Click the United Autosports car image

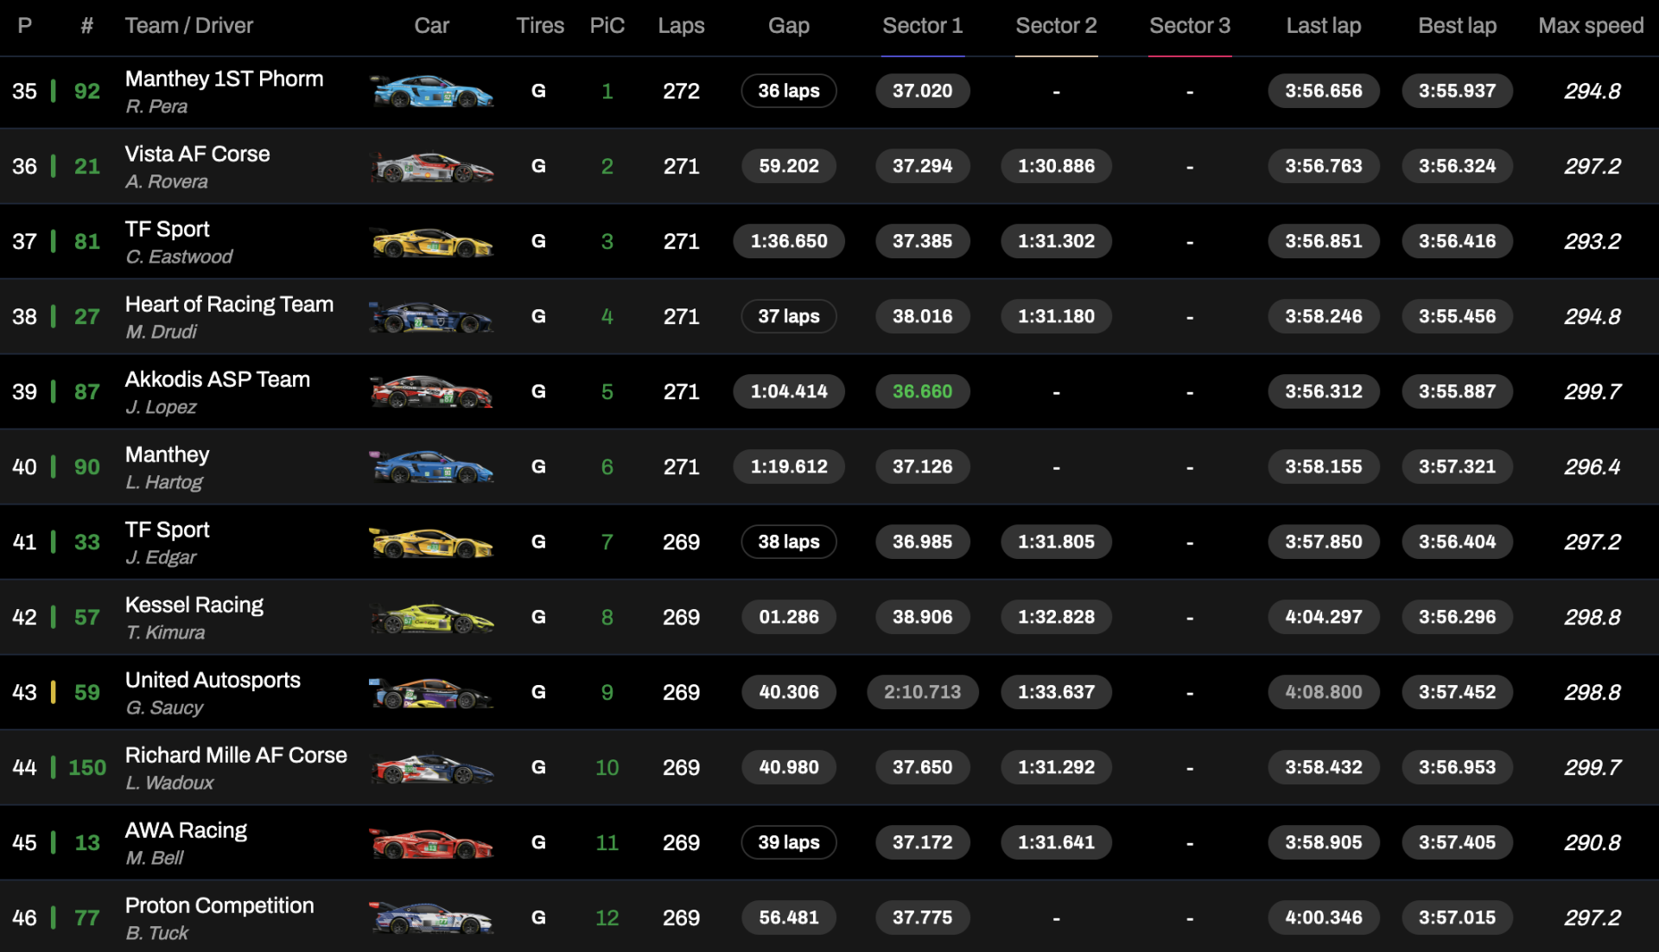coord(431,692)
